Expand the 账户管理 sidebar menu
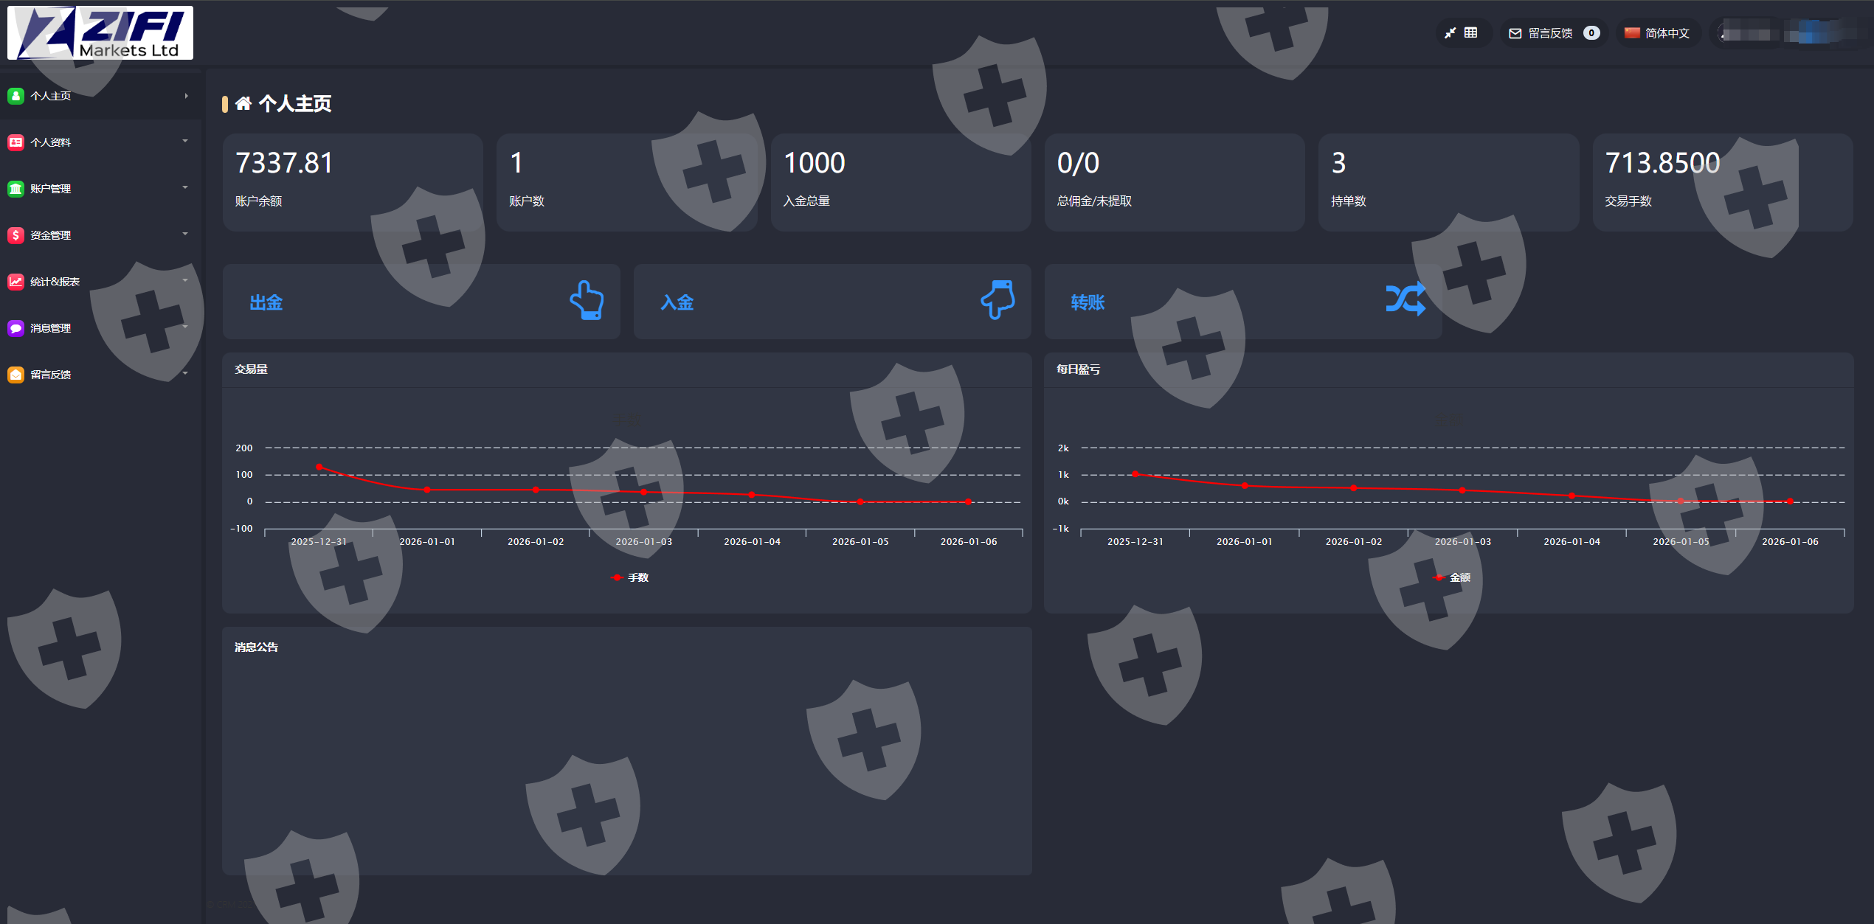The image size is (1874, 924). (x=50, y=189)
